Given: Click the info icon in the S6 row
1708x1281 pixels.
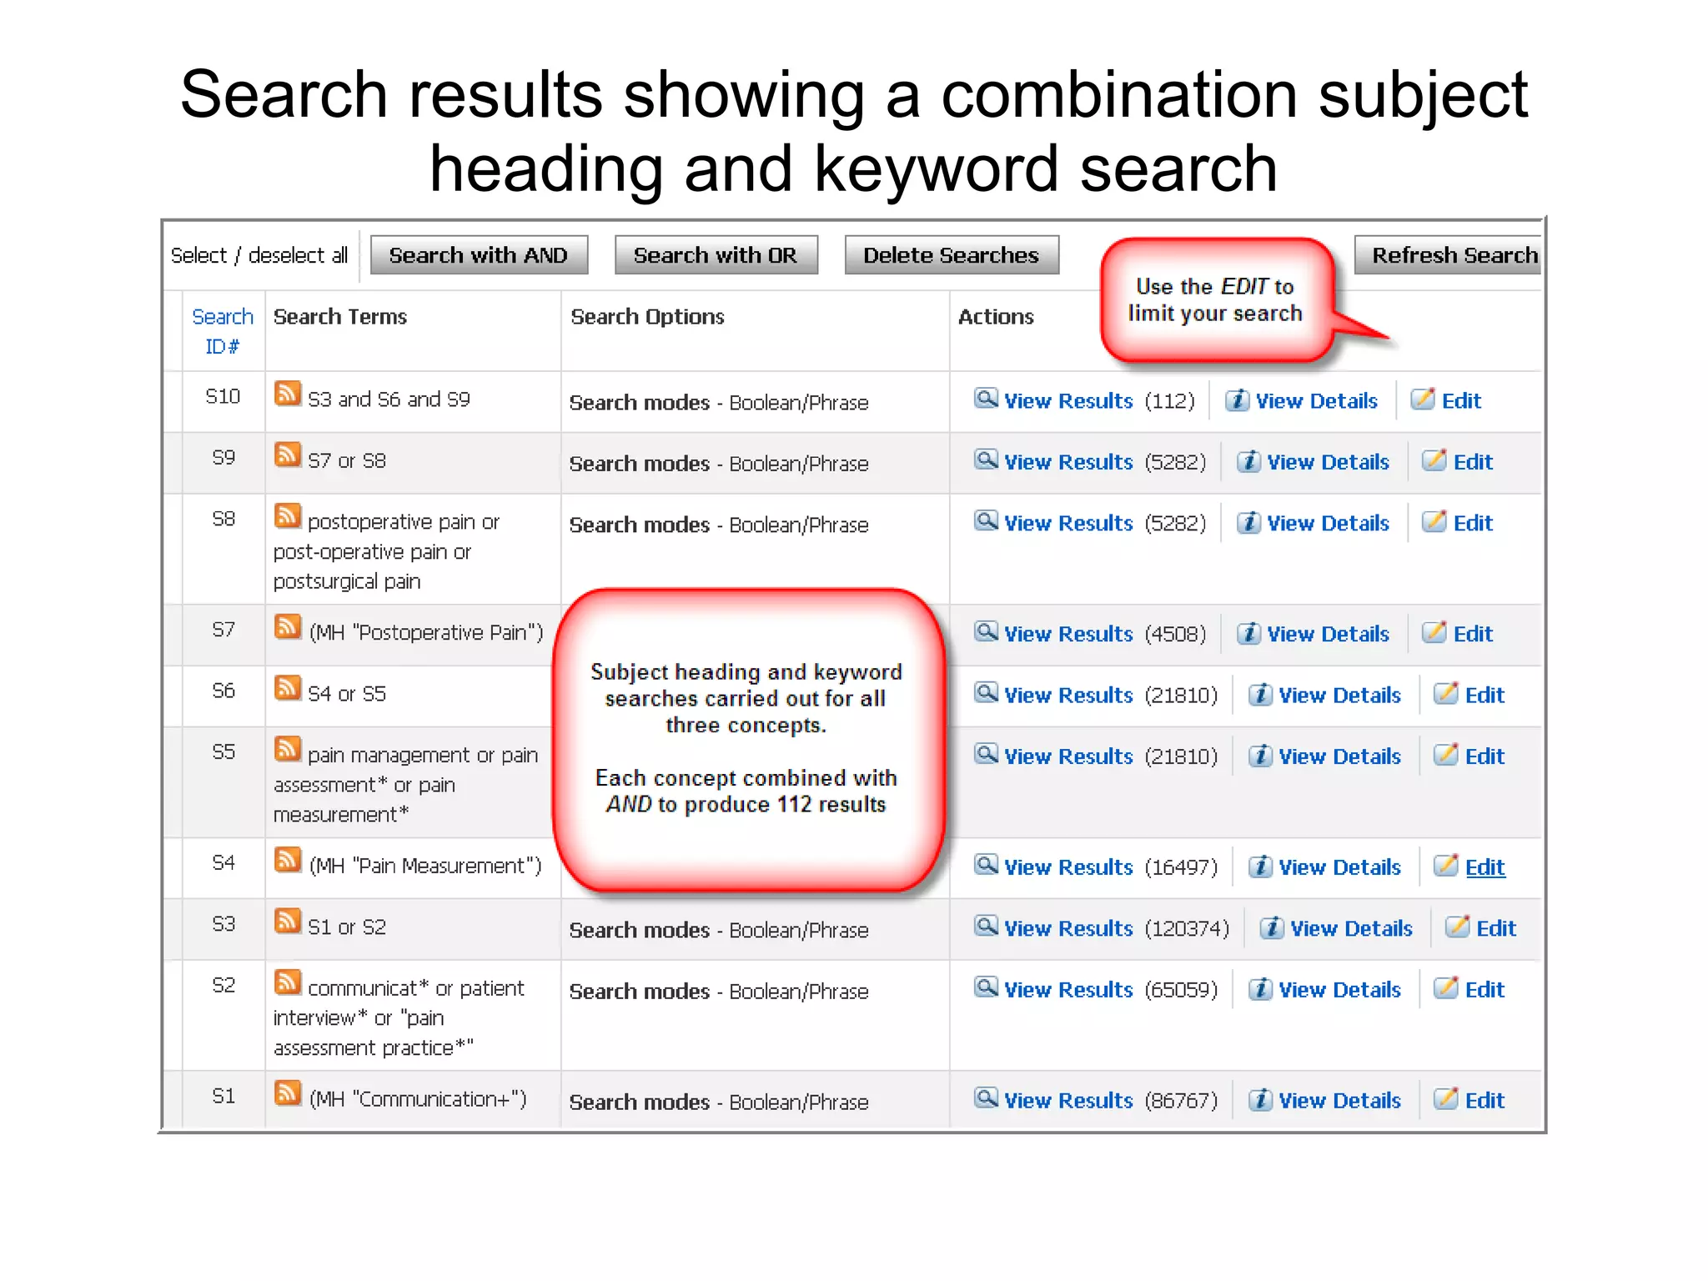Looking at the screenshot, I should pyautogui.click(x=1260, y=695).
